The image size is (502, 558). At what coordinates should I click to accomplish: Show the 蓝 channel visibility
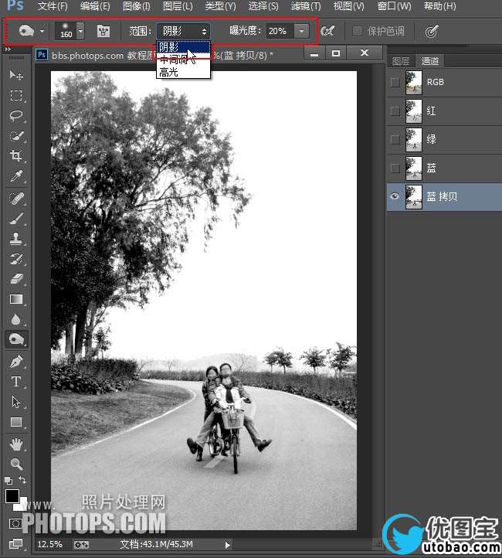tap(395, 168)
